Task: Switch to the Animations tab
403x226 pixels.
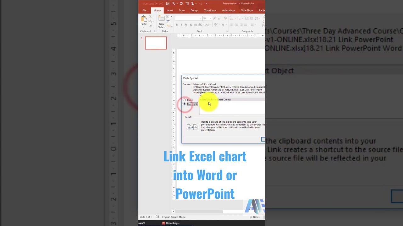Action: click(x=229, y=10)
